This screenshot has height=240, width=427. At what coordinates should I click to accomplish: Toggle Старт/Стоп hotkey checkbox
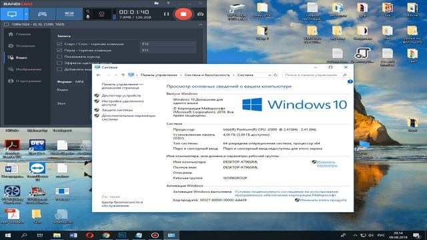click(59, 44)
